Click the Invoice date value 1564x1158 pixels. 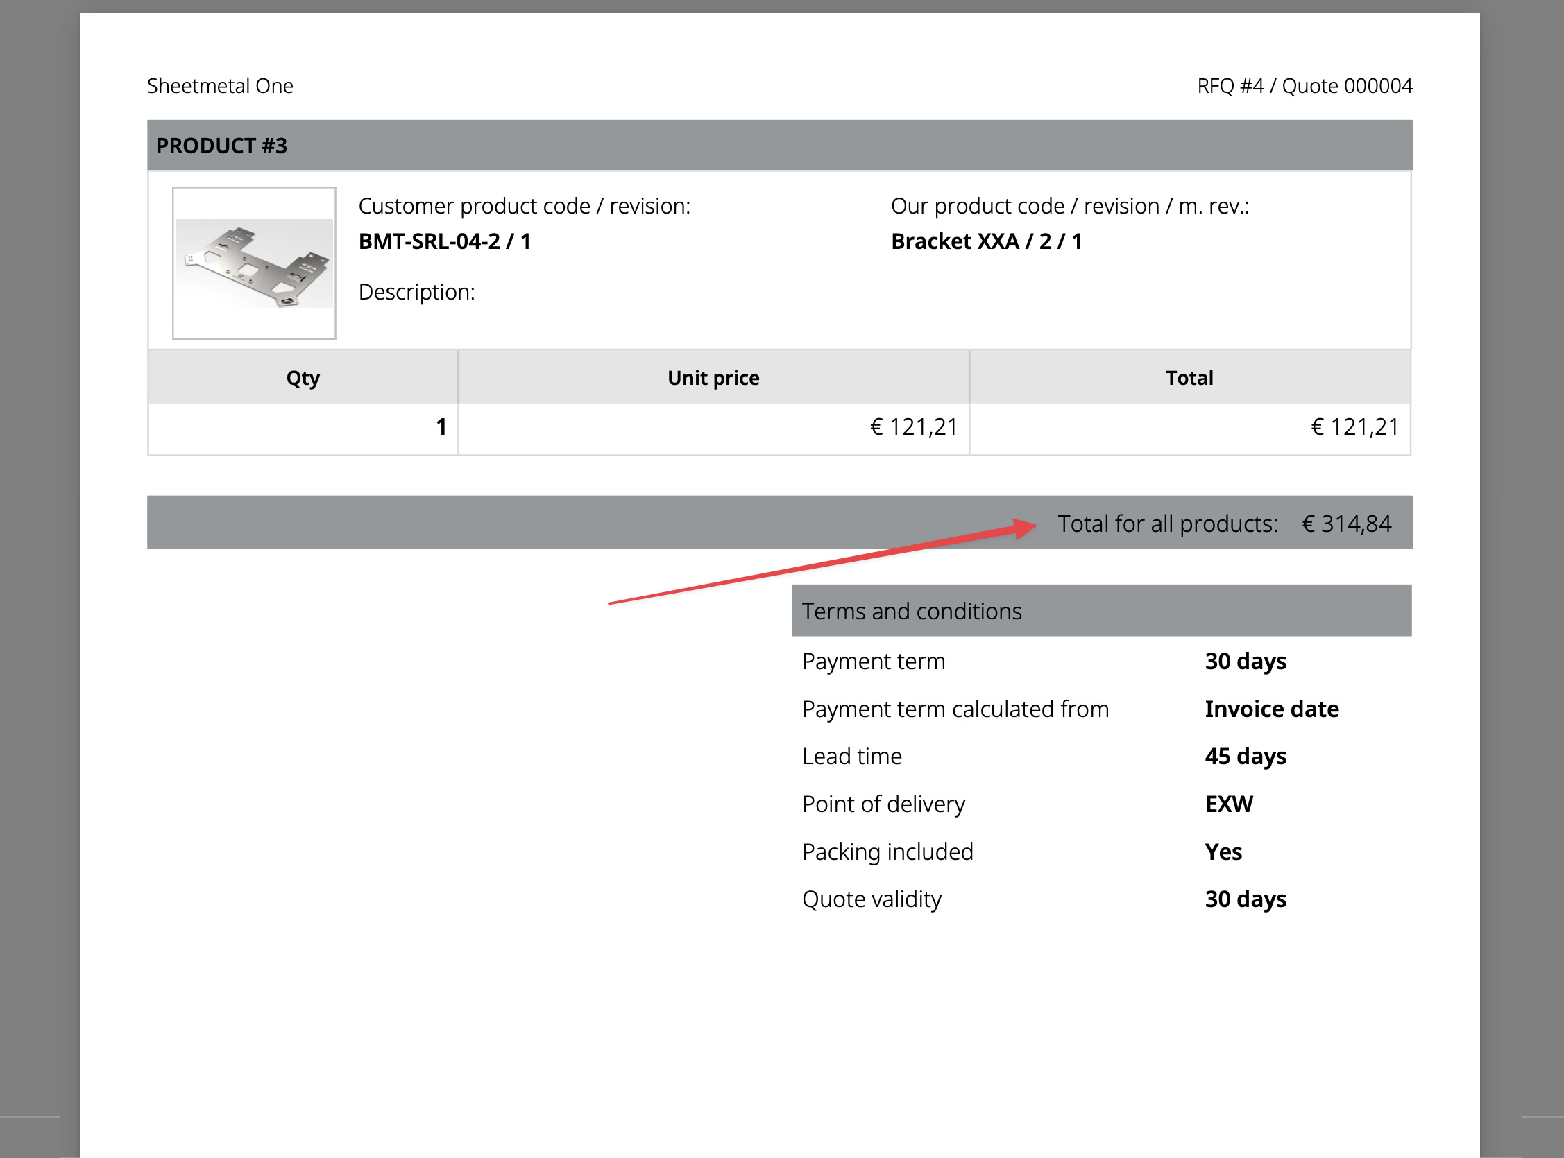pyautogui.click(x=1271, y=709)
